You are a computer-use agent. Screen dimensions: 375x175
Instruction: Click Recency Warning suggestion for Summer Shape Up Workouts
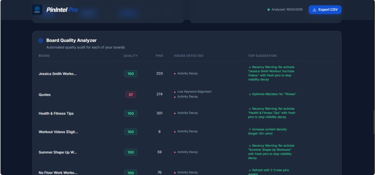point(271,152)
